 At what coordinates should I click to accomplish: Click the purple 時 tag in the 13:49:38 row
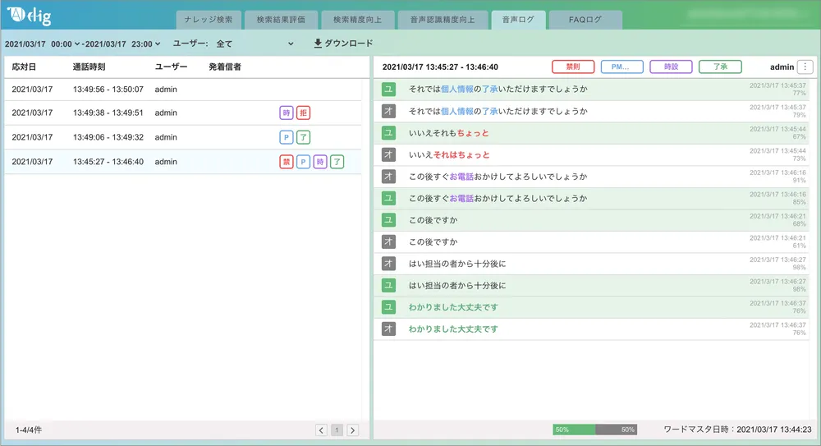click(x=287, y=113)
